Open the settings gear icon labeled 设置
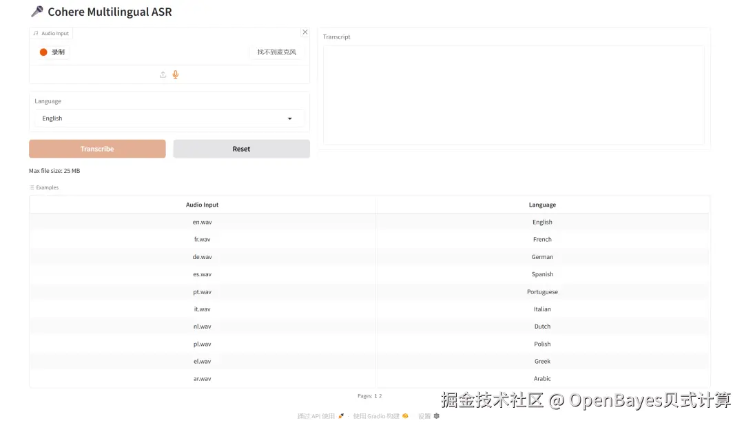Image resolution: width=744 pixels, height=423 pixels. point(436,415)
